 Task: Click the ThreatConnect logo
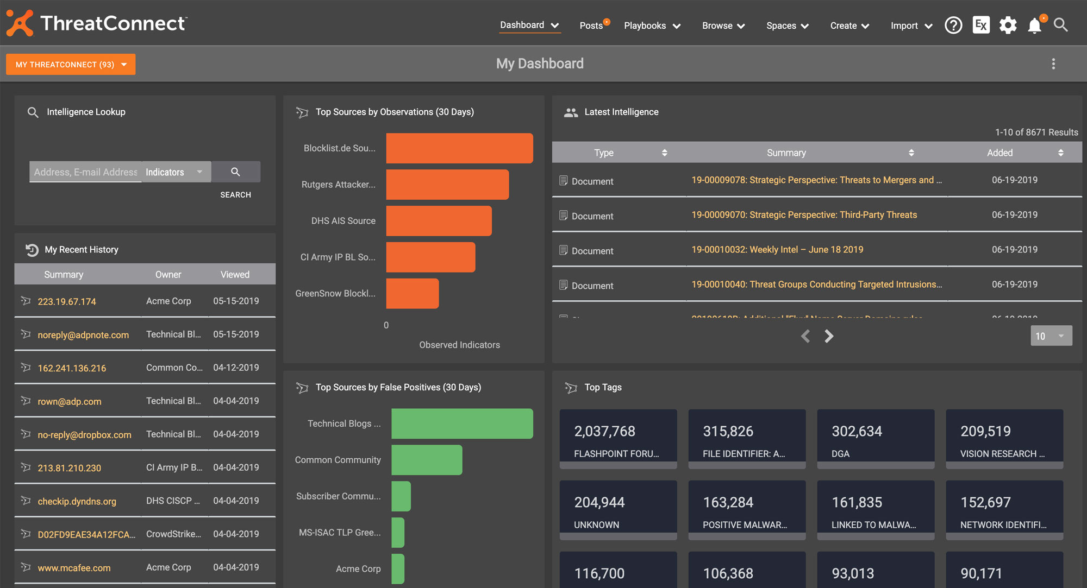click(x=97, y=23)
